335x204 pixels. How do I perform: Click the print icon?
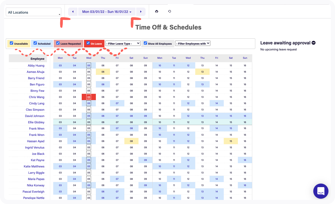157,12
